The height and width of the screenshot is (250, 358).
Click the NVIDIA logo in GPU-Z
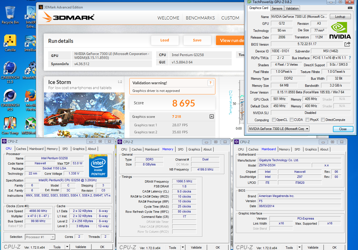pyautogui.click(x=340, y=30)
